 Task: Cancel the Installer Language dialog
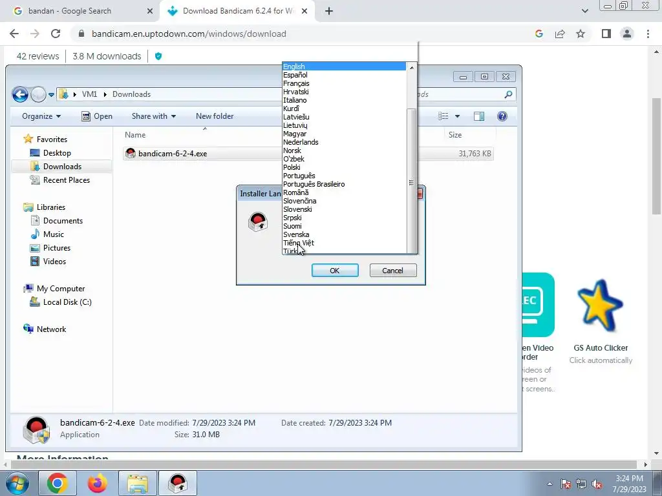point(392,271)
